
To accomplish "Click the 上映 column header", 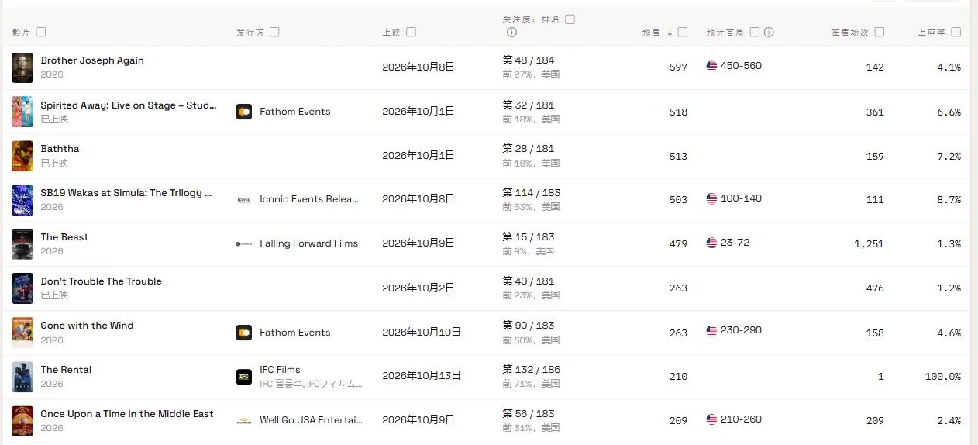I will pos(391,33).
